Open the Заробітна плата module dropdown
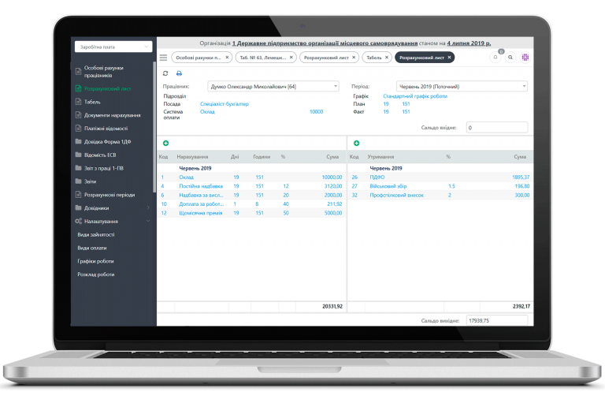 pyautogui.click(x=113, y=47)
